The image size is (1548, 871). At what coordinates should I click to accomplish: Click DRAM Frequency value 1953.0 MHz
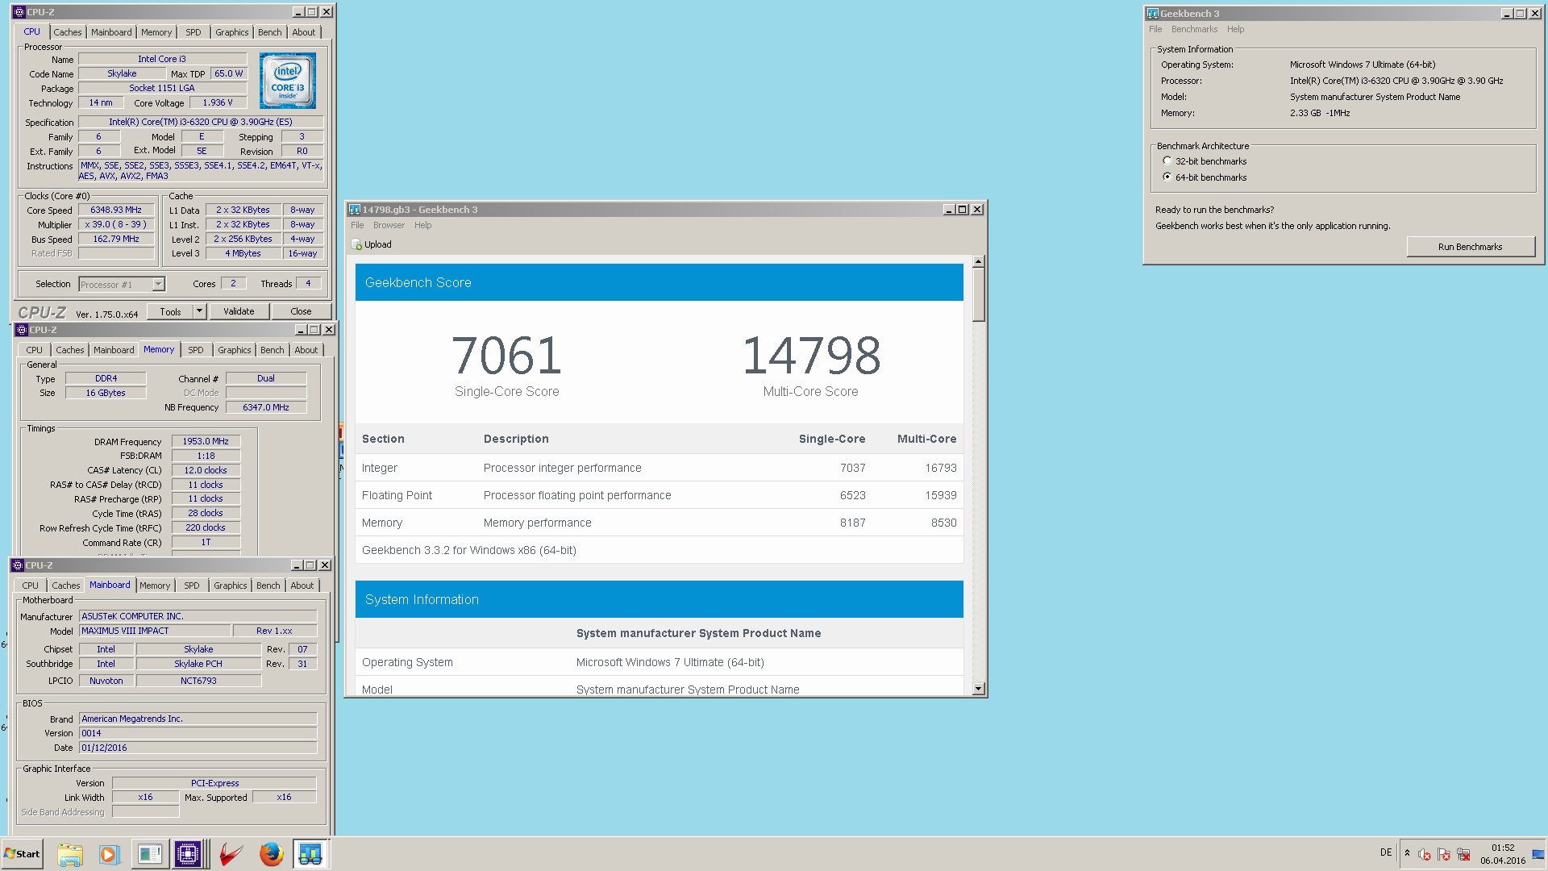pyautogui.click(x=206, y=441)
